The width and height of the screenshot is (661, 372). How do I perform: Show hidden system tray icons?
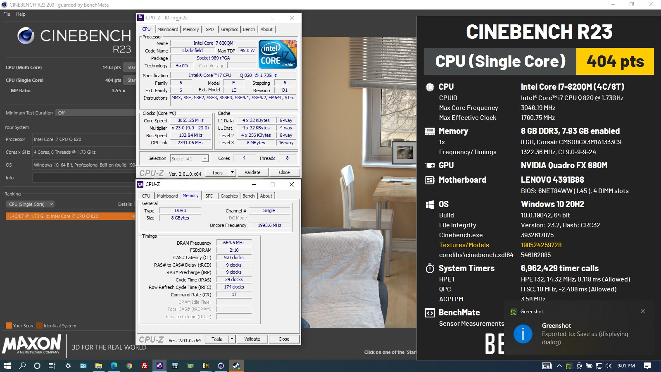(559, 366)
